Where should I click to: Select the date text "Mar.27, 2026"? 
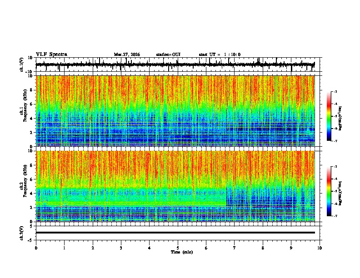tap(127, 55)
